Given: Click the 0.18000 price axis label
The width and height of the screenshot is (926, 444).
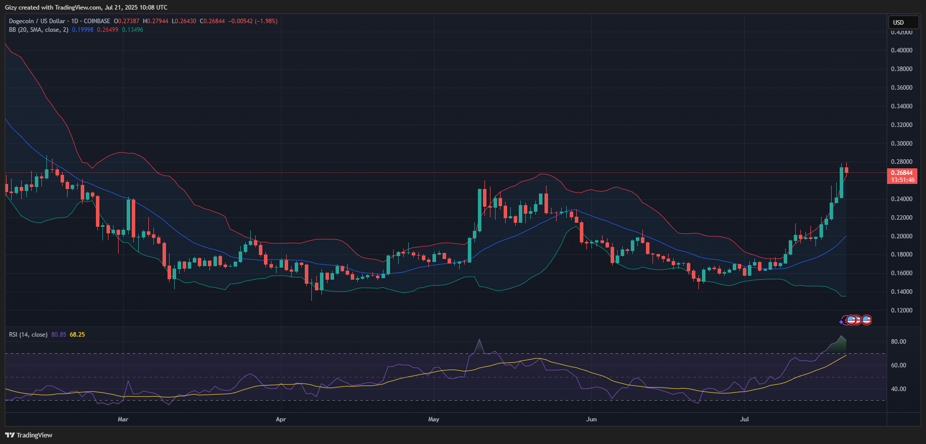Looking at the screenshot, I should pos(902,255).
